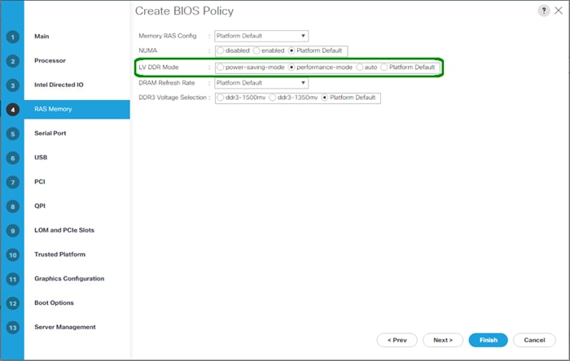This screenshot has height=361, width=570.
Task: Click the step 1 circle icon
Action: [x=13, y=37]
